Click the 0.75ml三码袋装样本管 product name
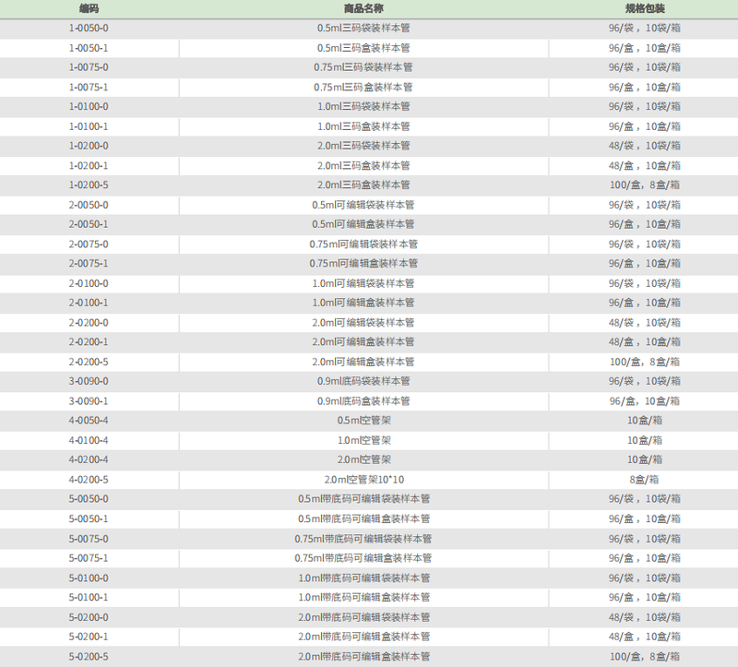The width and height of the screenshot is (738, 667). point(363,67)
